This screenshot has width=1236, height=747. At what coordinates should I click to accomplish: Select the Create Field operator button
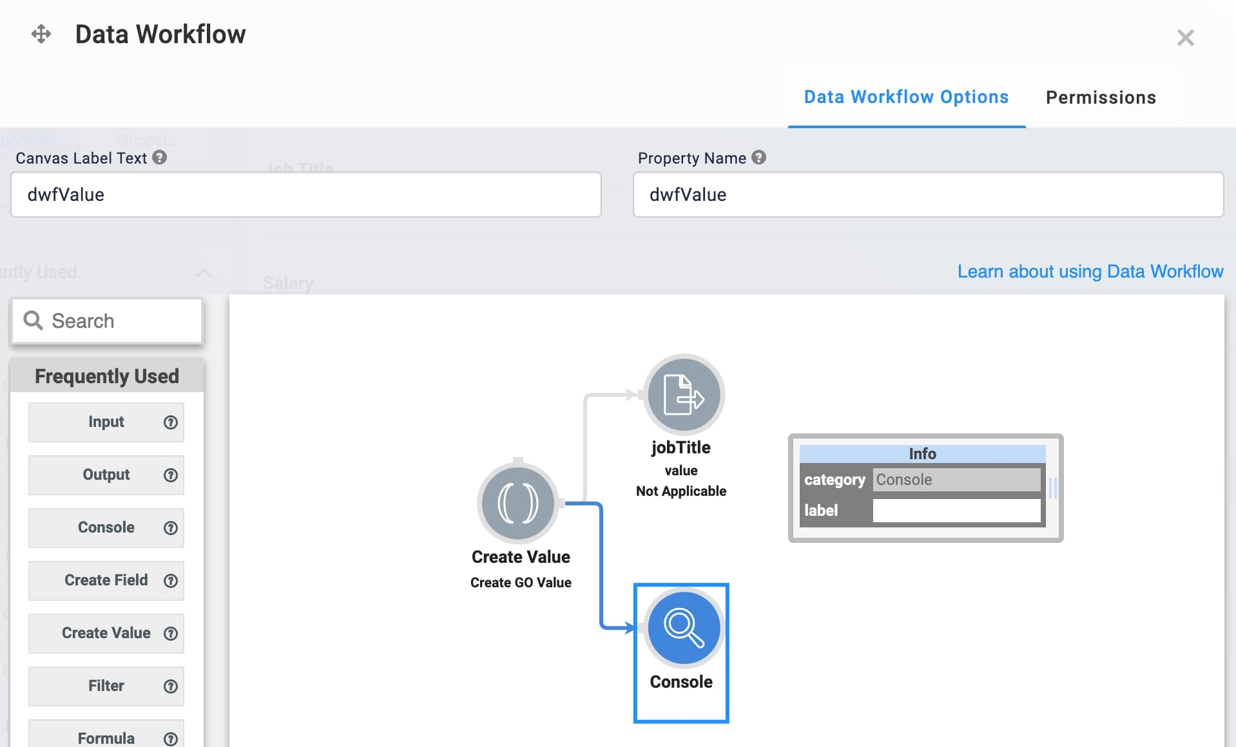[106, 580]
